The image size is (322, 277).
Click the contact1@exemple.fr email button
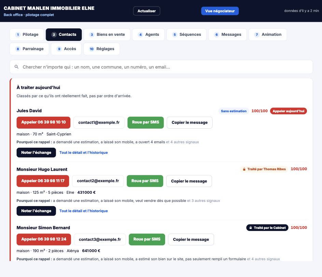pyautogui.click(x=99, y=122)
